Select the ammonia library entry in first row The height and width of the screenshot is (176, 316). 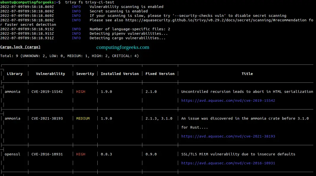click(12, 91)
